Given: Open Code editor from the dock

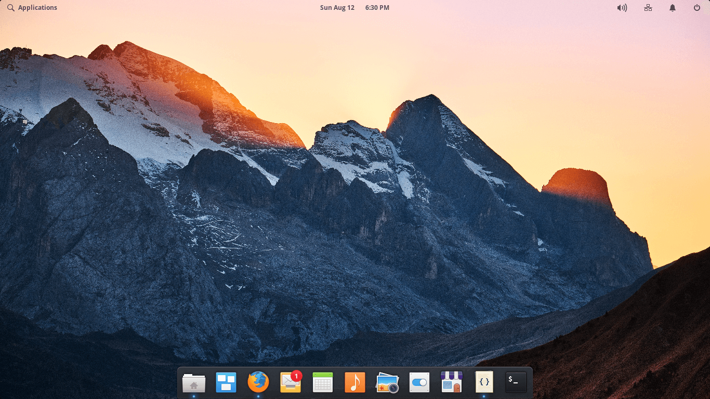Looking at the screenshot, I should [x=484, y=382].
